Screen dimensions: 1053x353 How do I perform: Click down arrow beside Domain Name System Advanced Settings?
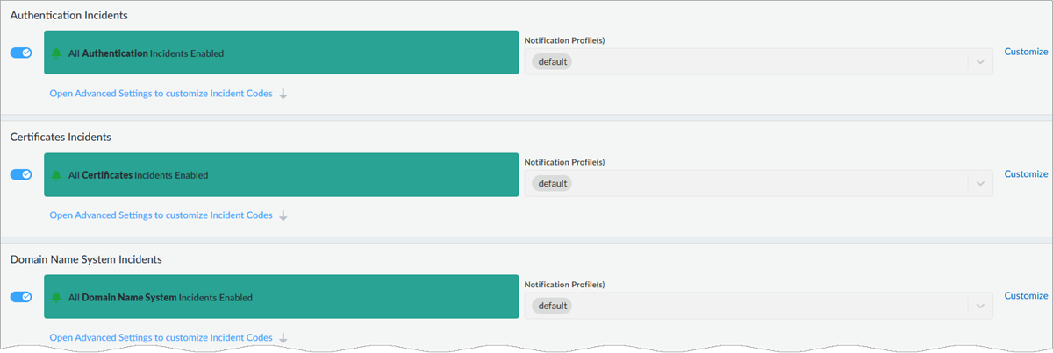tap(283, 338)
